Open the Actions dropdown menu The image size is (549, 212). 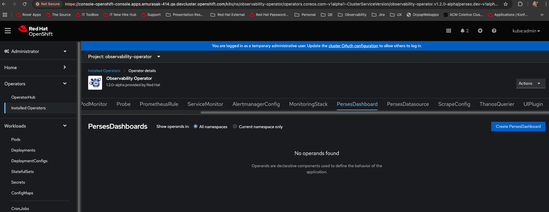[x=531, y=83]
